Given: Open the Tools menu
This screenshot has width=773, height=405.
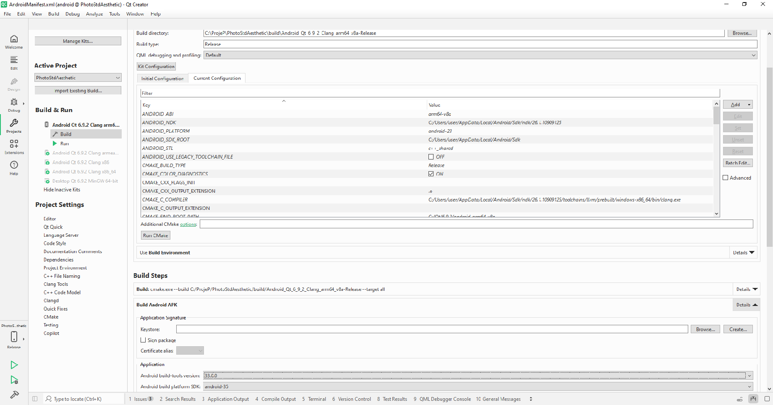Looking at the screenshot, I should pyautogui.click(x=115, y=14).
